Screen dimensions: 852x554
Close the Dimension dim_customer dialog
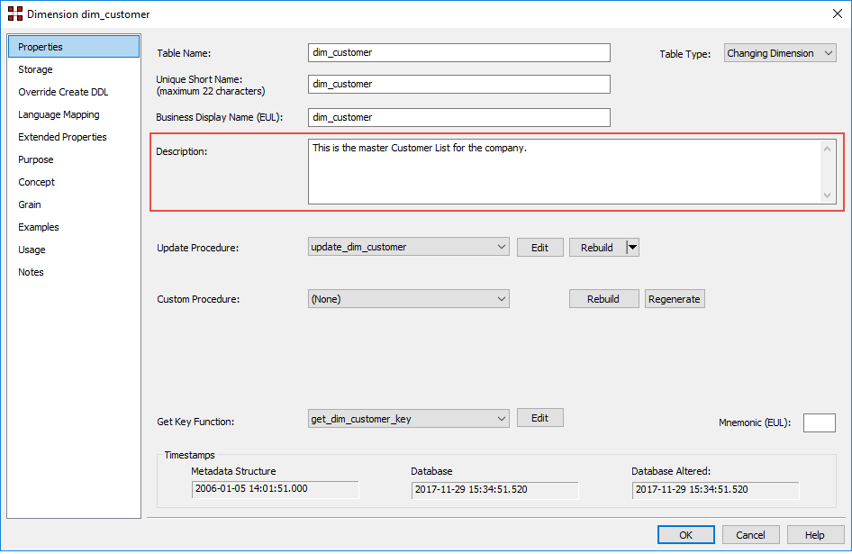tap(838, 14)
